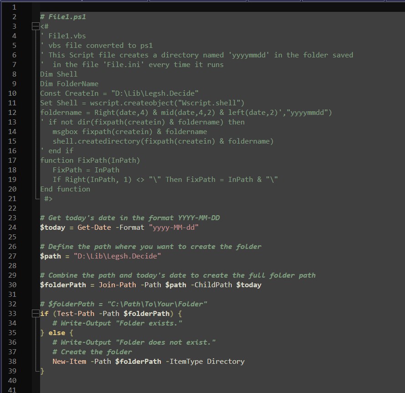Click the New-Item cmdlet

click(69, 362)
